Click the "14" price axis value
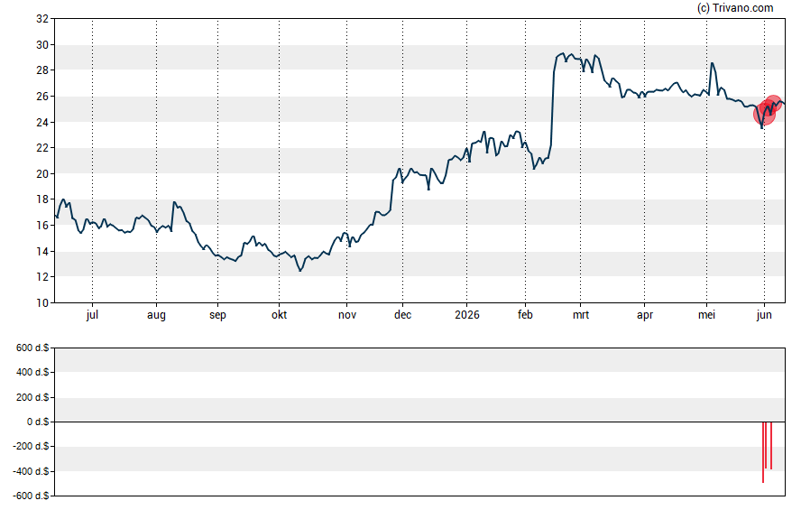The height and width of the screenshot is (510, 801). (42, 252)
